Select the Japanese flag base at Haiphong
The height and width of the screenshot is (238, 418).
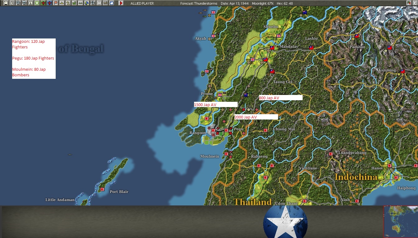pos(396,177)
